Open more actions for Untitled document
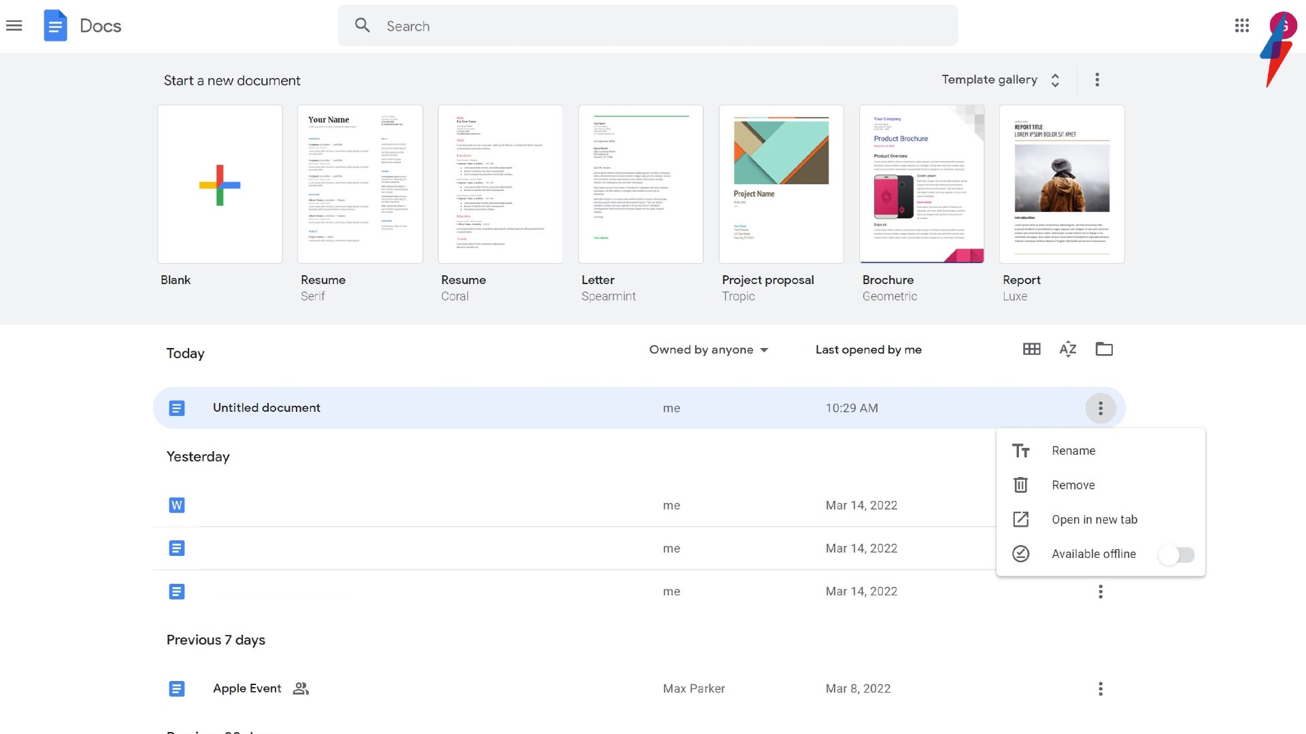1306x734 pixels. [x=1101, y=408]
